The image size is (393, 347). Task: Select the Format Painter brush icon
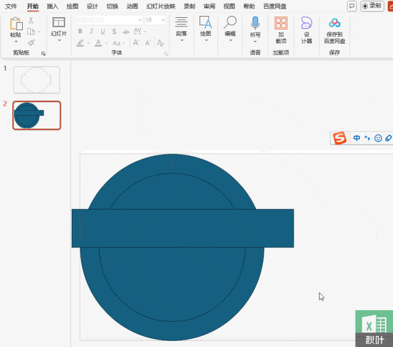coord(31,43)
